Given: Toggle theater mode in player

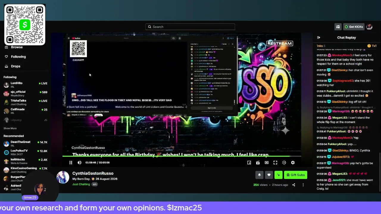Looking at the screenshot, I should (x=267, y=163).
